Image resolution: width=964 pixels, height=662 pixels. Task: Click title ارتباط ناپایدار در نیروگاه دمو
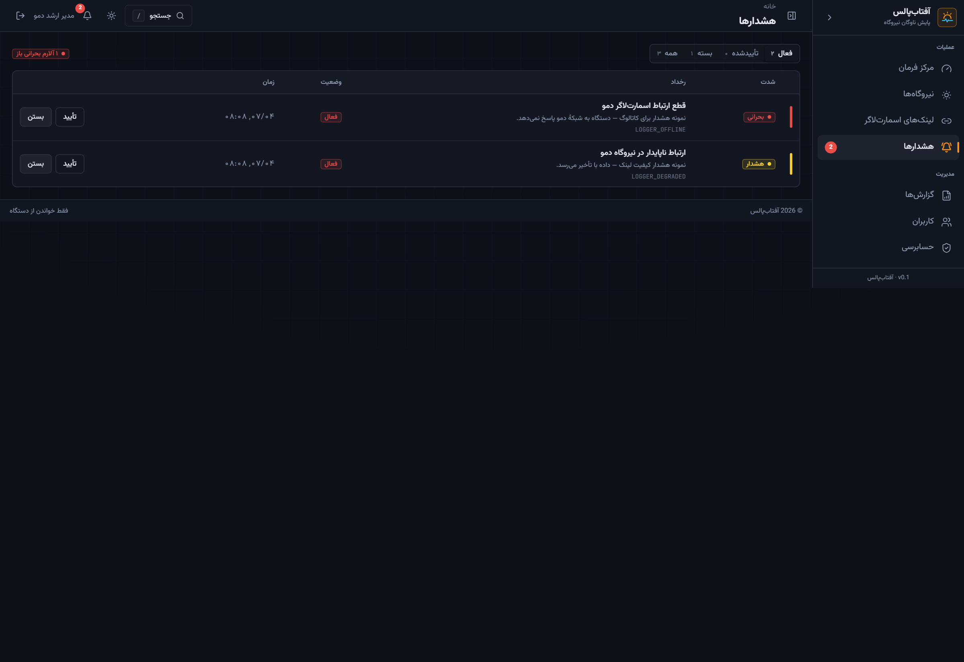pyautogui.click(x=643, y=152)
